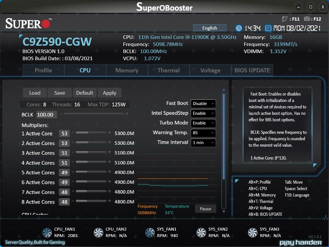The height and width of the screenshot is (247, 329).
Task: Increase 1 Active Core multiplier with plus
Action: click(x=110, y=133)
